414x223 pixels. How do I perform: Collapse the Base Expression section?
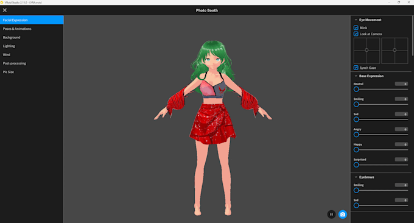(x=356, y=76)
